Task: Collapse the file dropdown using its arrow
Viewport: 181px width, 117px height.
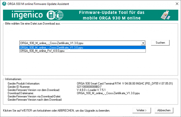Action: 143,43
